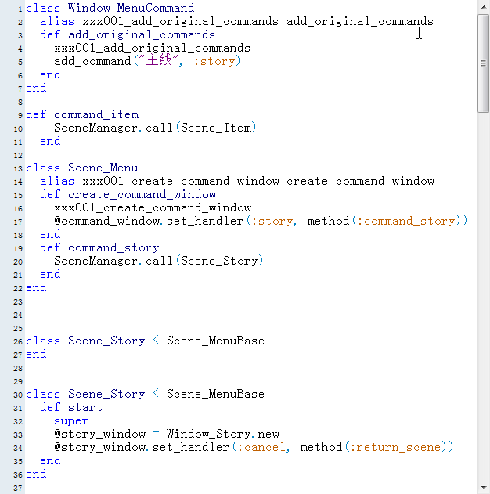Screen dimensions: 490x494
Task: Click 'SceneManager.call(Scene_Story)' on line 20
Action: 158,261
